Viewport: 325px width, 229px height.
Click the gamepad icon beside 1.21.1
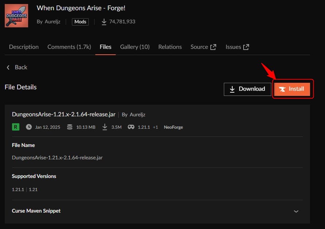[131, 127]
